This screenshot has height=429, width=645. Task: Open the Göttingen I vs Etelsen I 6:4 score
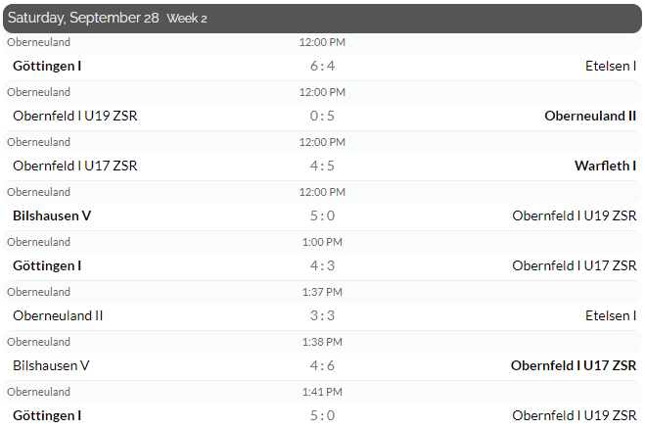322,66
